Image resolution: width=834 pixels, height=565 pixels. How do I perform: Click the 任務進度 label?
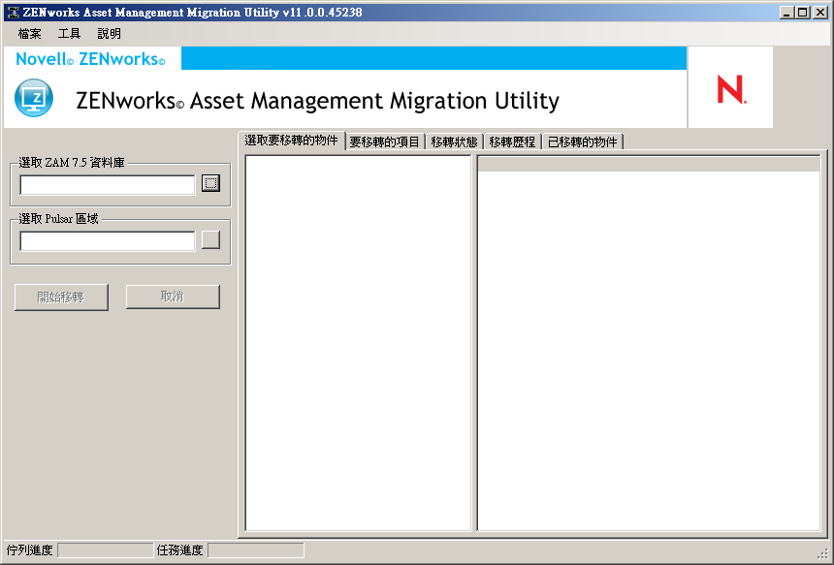click(179, 550)
